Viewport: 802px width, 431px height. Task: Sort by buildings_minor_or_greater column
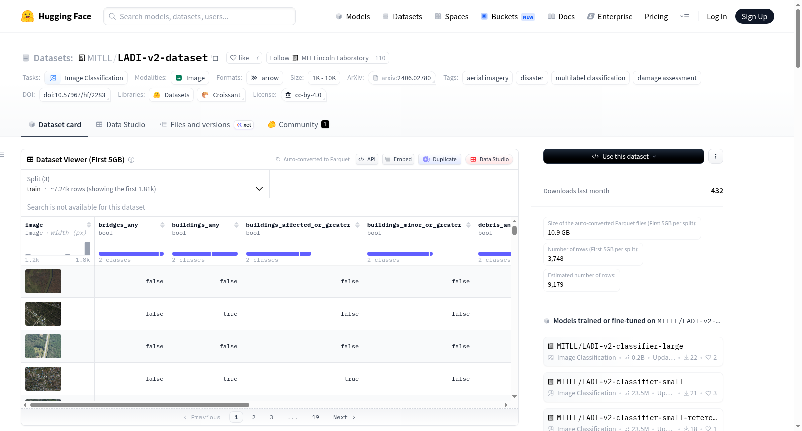click(x=468, y=225)
